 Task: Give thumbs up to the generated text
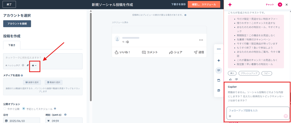[230, 79]
